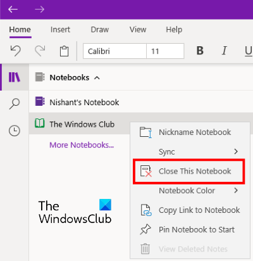Toggle Bold formatting
Viewport: 253px width, 261px height.
coord(200,51)
